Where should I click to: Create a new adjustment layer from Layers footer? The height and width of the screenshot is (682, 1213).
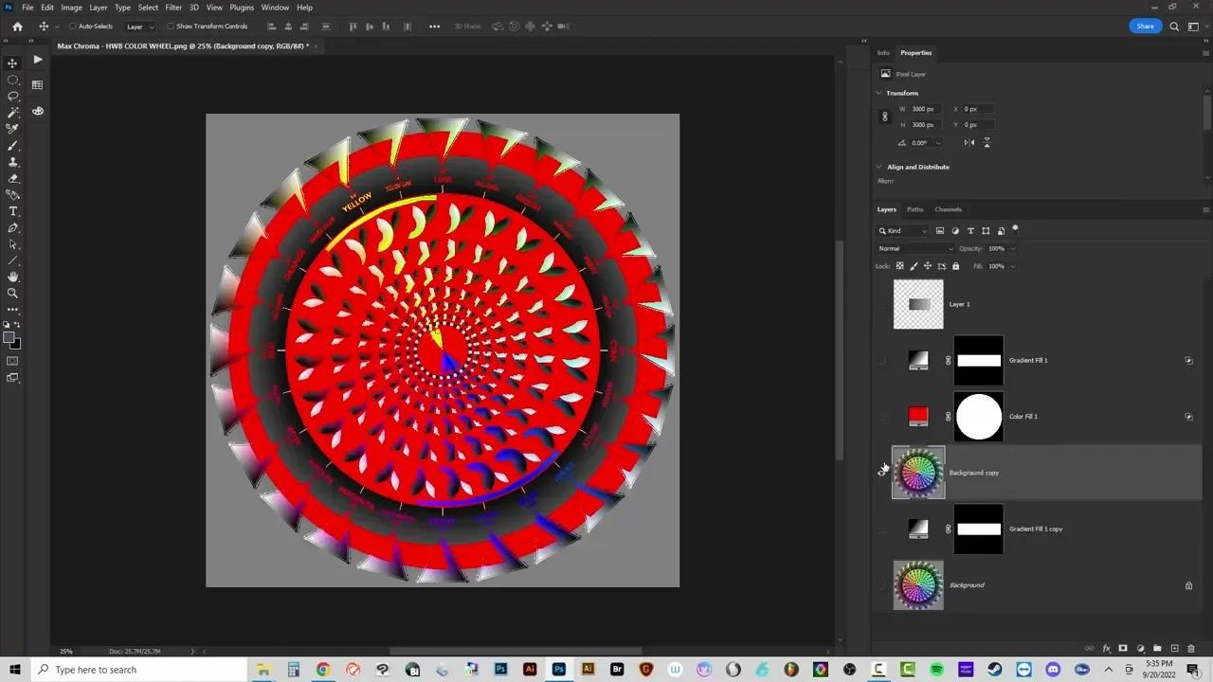tap(1140, 649)
